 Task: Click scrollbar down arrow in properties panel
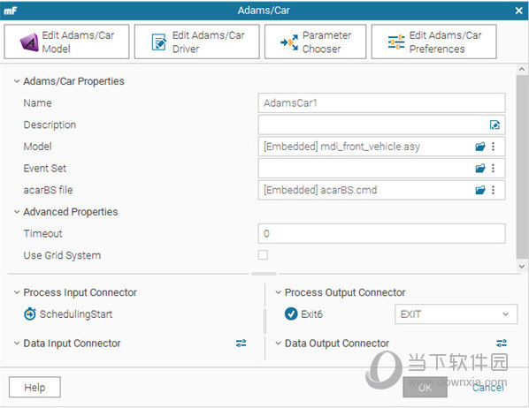pyautogui.click(x=522, y=266)
